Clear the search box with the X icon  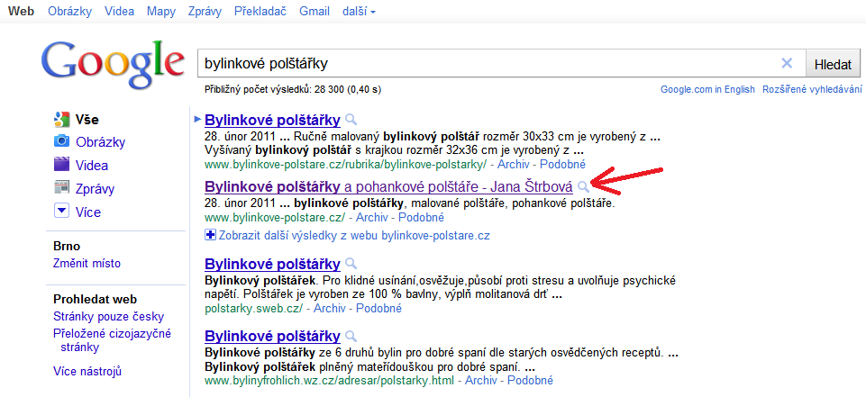point(787,63)
